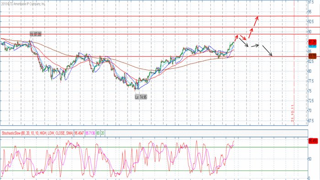
Task: Click the green 80 overbought line in stochastic
Action: [x=154, y=147]
